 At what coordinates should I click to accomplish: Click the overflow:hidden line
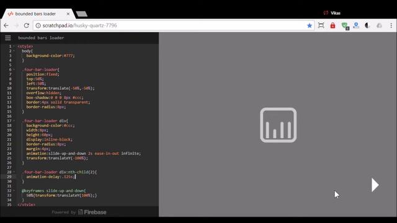click(43, 93)
